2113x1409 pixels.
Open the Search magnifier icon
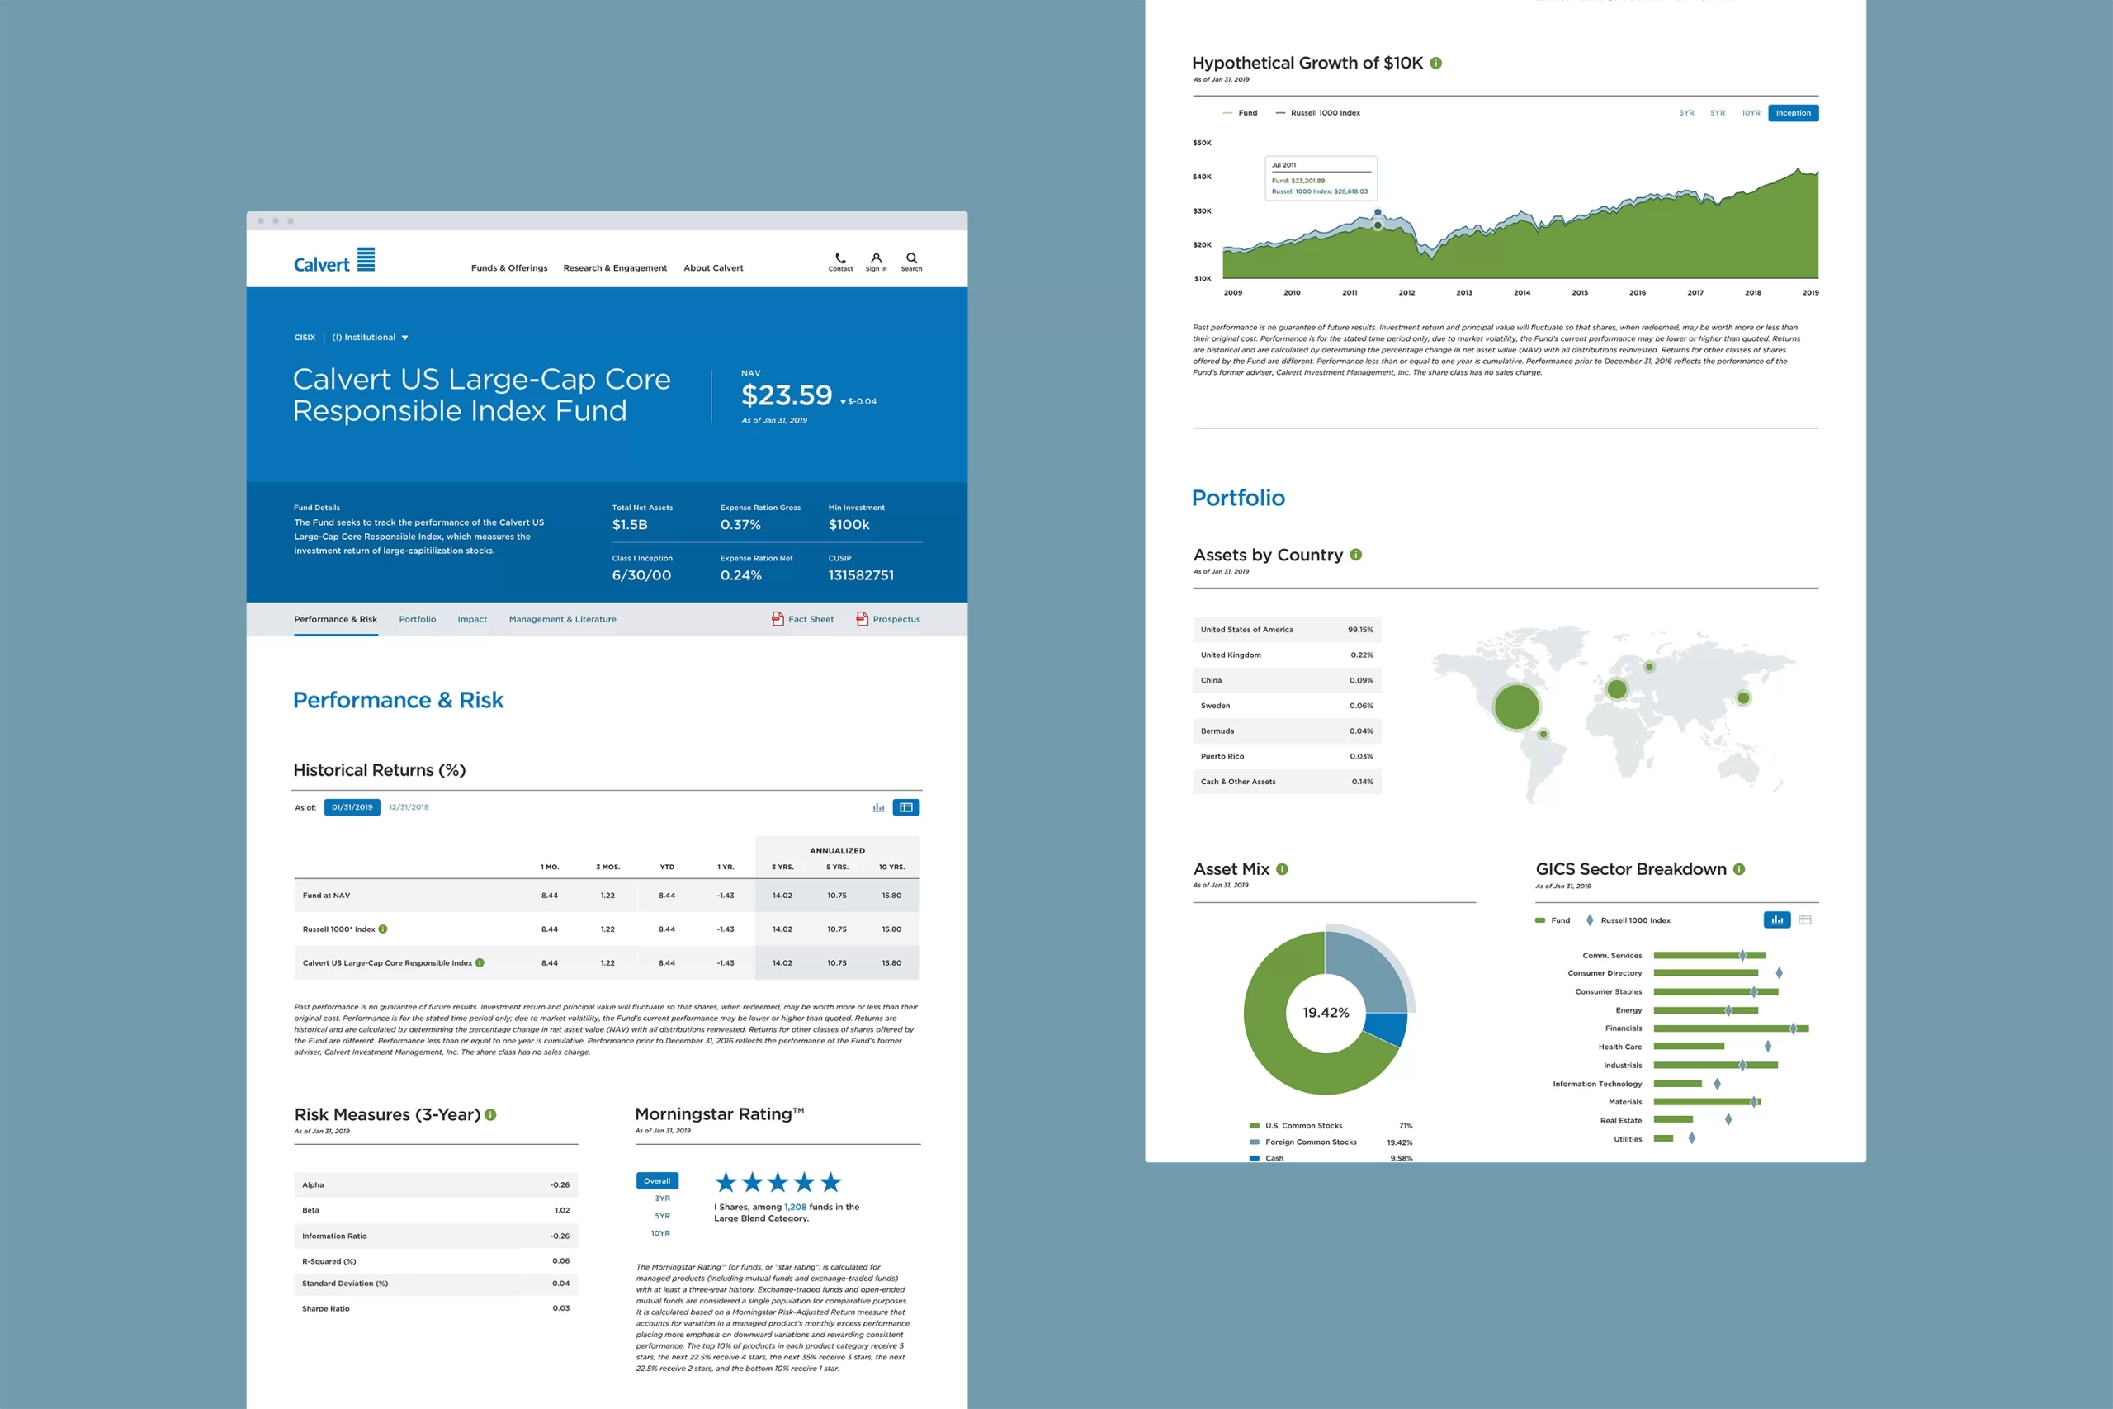pyautogui.click(x=911, y=258)
